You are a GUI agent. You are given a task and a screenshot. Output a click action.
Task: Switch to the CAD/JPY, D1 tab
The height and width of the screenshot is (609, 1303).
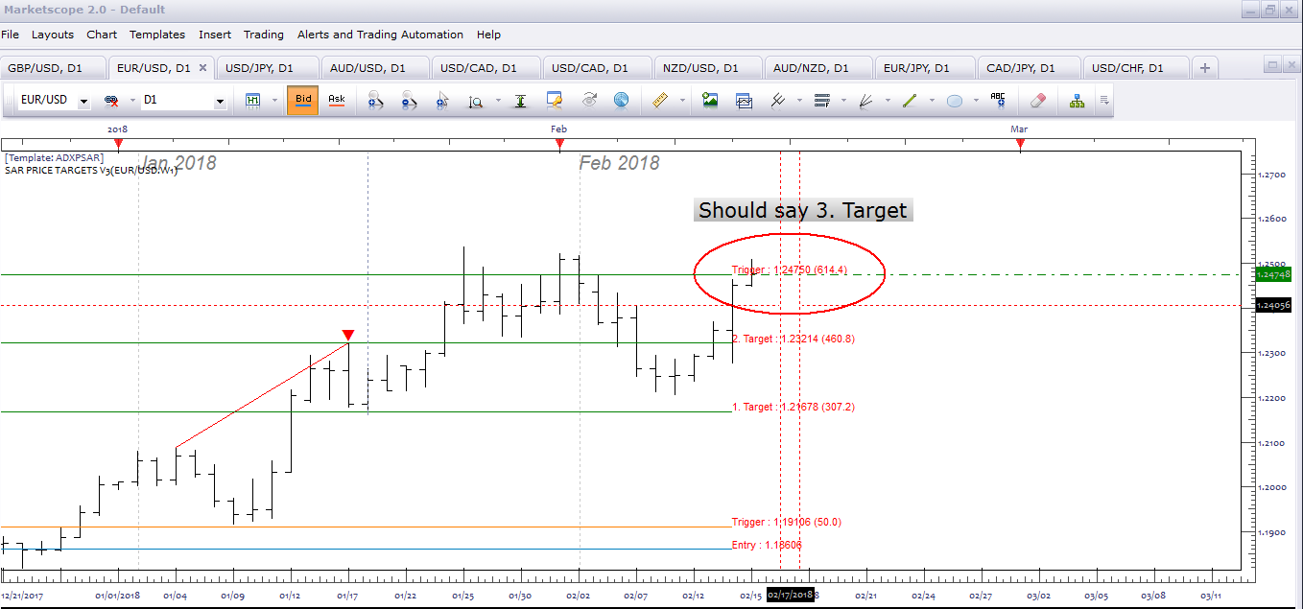pyautogui.click(x=1030, y=68)
